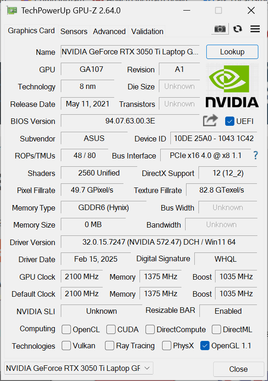Take a screenshot with the camera icon
The image size is (268, 381).
220,29
